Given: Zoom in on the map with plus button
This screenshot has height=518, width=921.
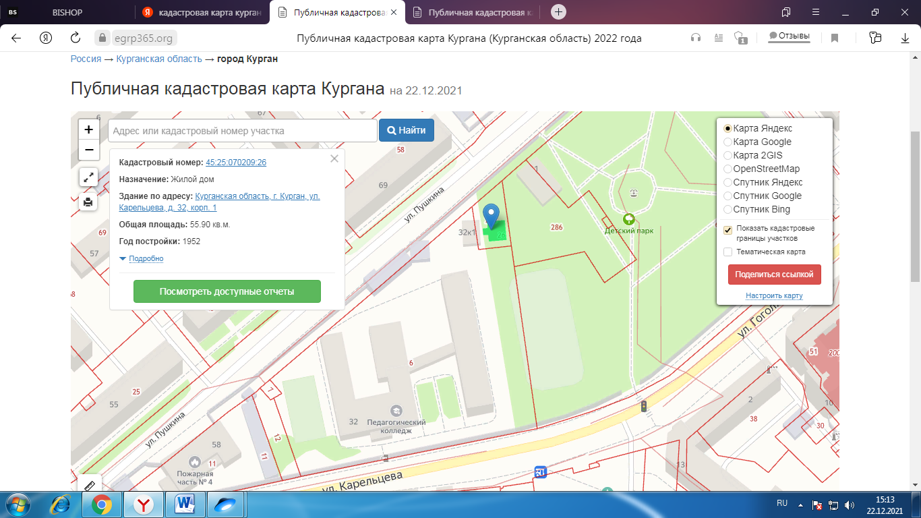Looking at the screenshot, I should point(89,129).
